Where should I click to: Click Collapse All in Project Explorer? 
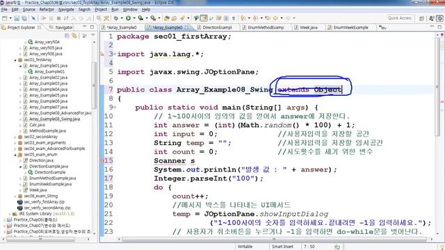[67, 36]
